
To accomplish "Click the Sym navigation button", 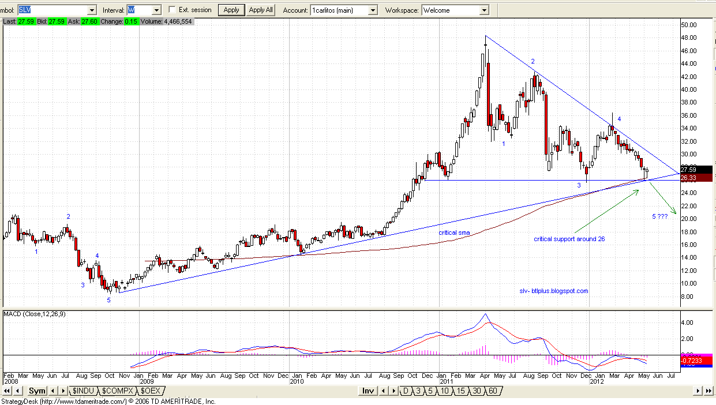I will point(37,391).
